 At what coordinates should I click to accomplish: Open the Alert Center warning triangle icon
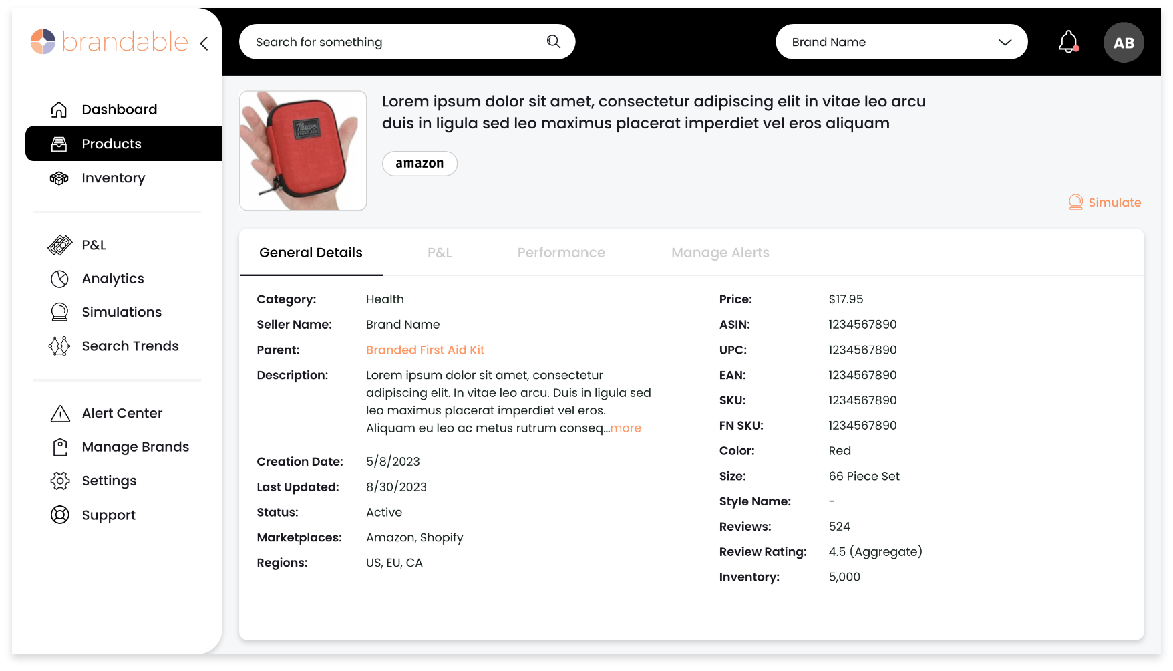click(60, 414)
